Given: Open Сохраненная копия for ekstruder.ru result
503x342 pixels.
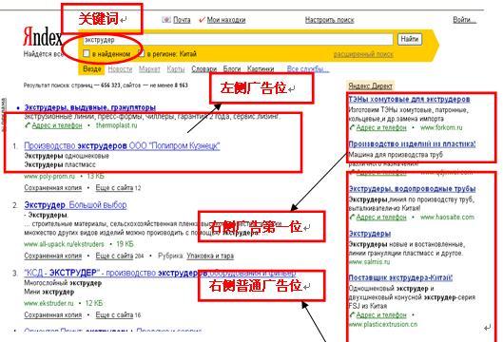Looking at the screenshot, I should point(53,314).
